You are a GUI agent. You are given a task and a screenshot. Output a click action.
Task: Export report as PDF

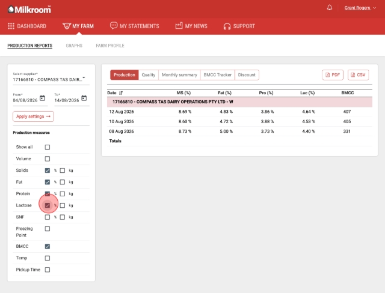tap(333, 75)
